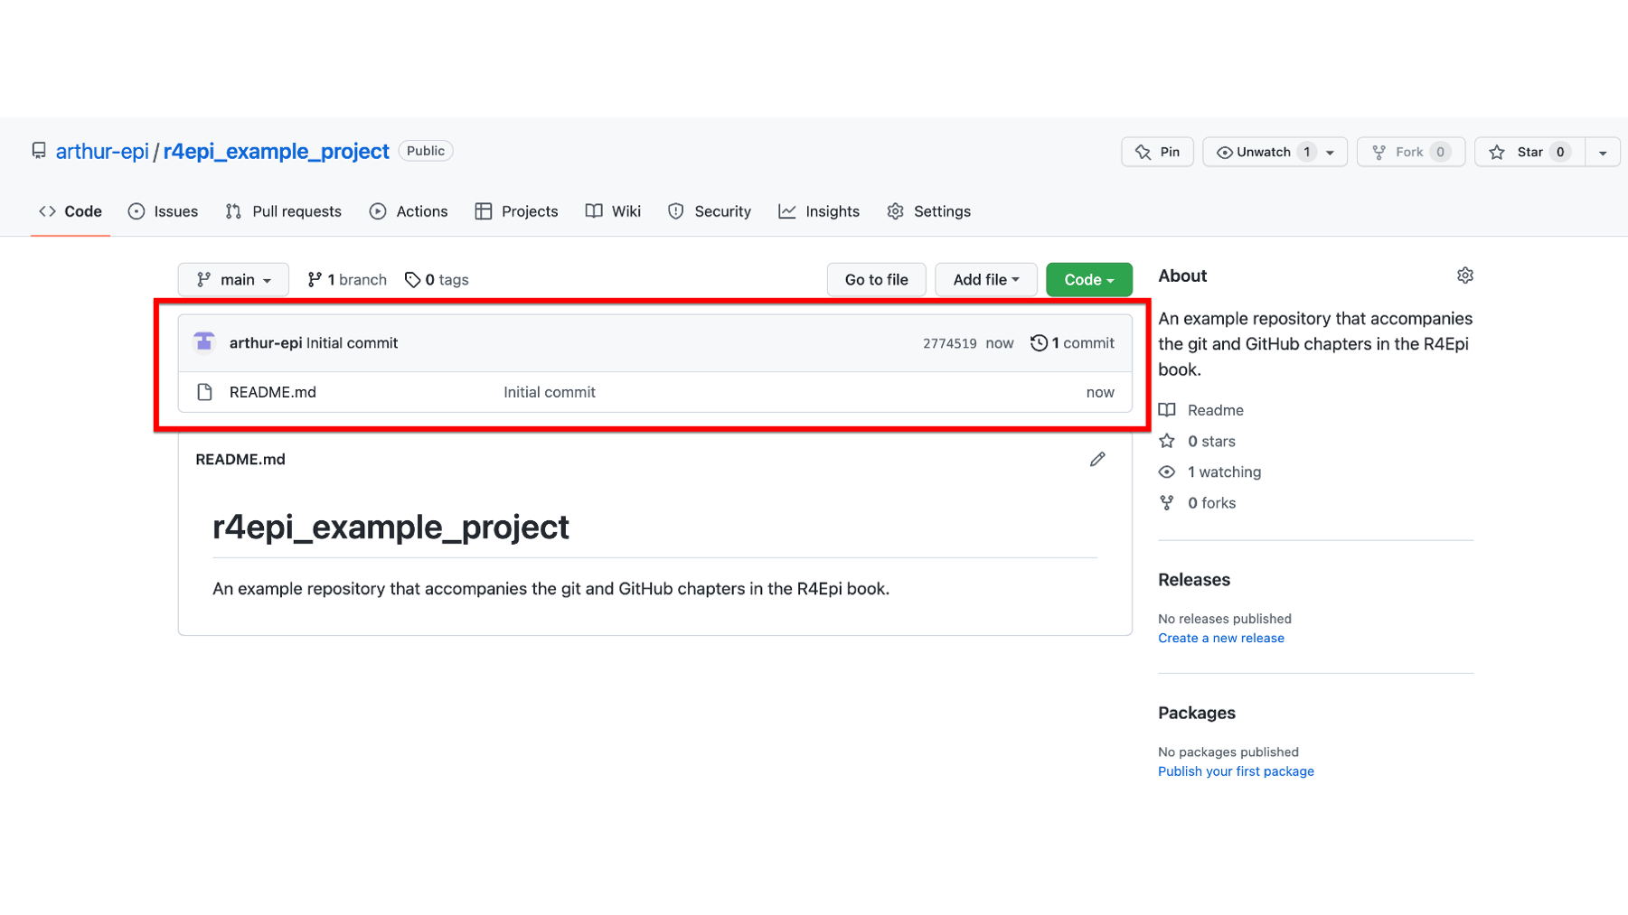
Task: Open the repository Settings tab
Action: pyautogui.click(x=929, y=211)
